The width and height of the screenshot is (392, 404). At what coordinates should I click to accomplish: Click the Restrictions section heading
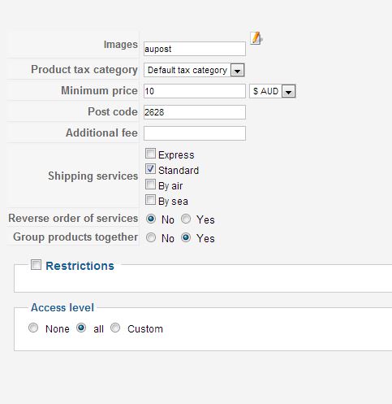[x=80, y=266]
